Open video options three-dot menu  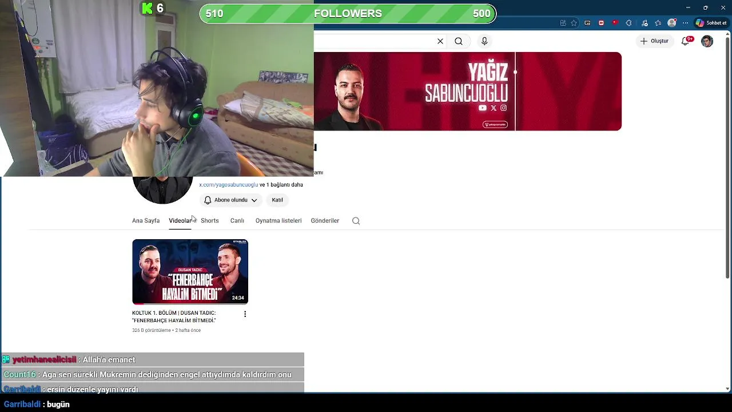[x=245, y=314]
